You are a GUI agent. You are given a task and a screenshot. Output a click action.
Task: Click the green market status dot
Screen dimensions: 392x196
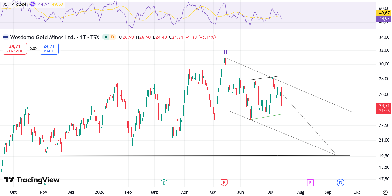tap(105, 37)
